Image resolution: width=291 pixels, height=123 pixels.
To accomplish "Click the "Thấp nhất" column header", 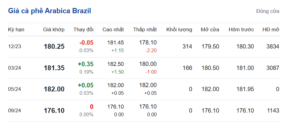I will (x=145, y=30).
